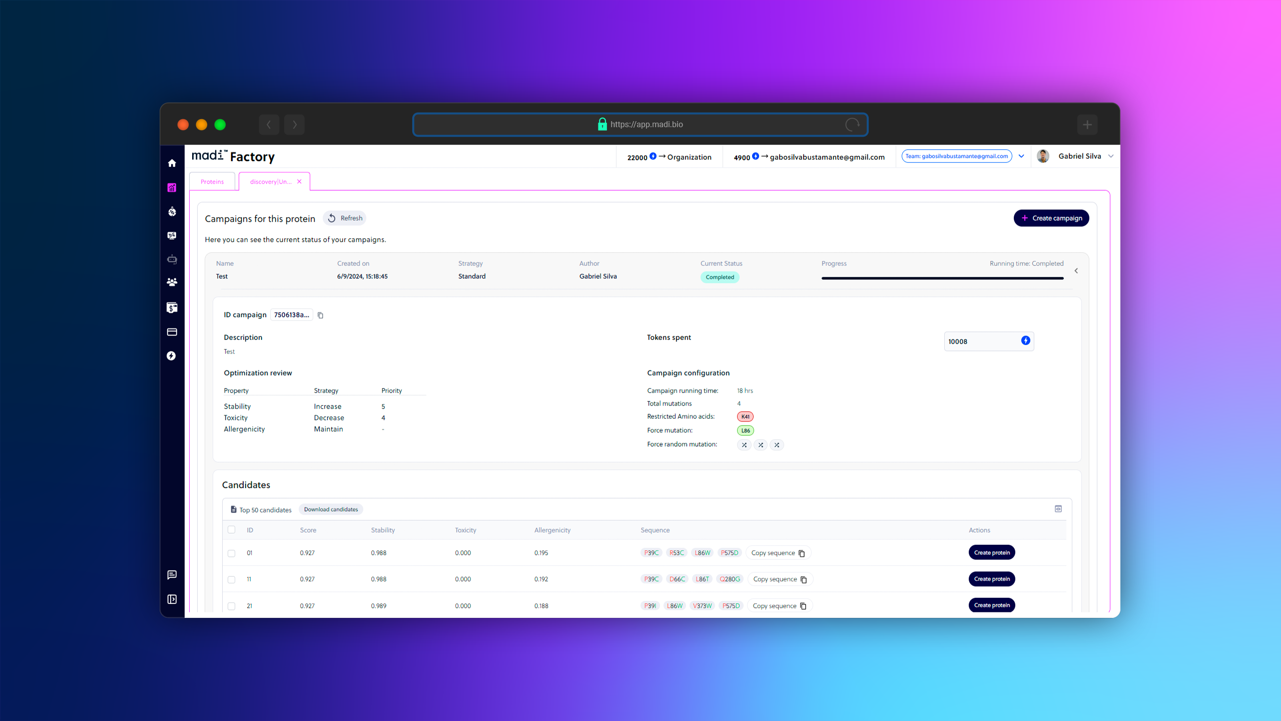The image size is (1281, 721).
Task: Select all candidates header checkbox
Action: point(231,530)
